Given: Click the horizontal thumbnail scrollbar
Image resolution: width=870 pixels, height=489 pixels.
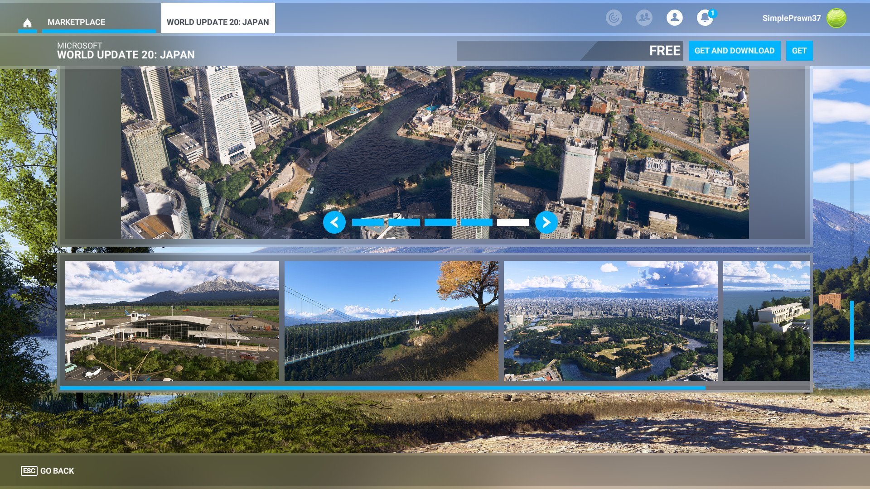Looking at the screenshot, I should [x=382, y=388].
